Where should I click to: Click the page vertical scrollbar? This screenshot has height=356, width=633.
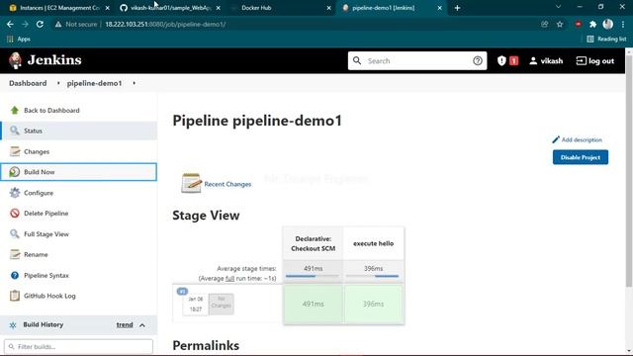pyautogui.click(x=629, y=170)
